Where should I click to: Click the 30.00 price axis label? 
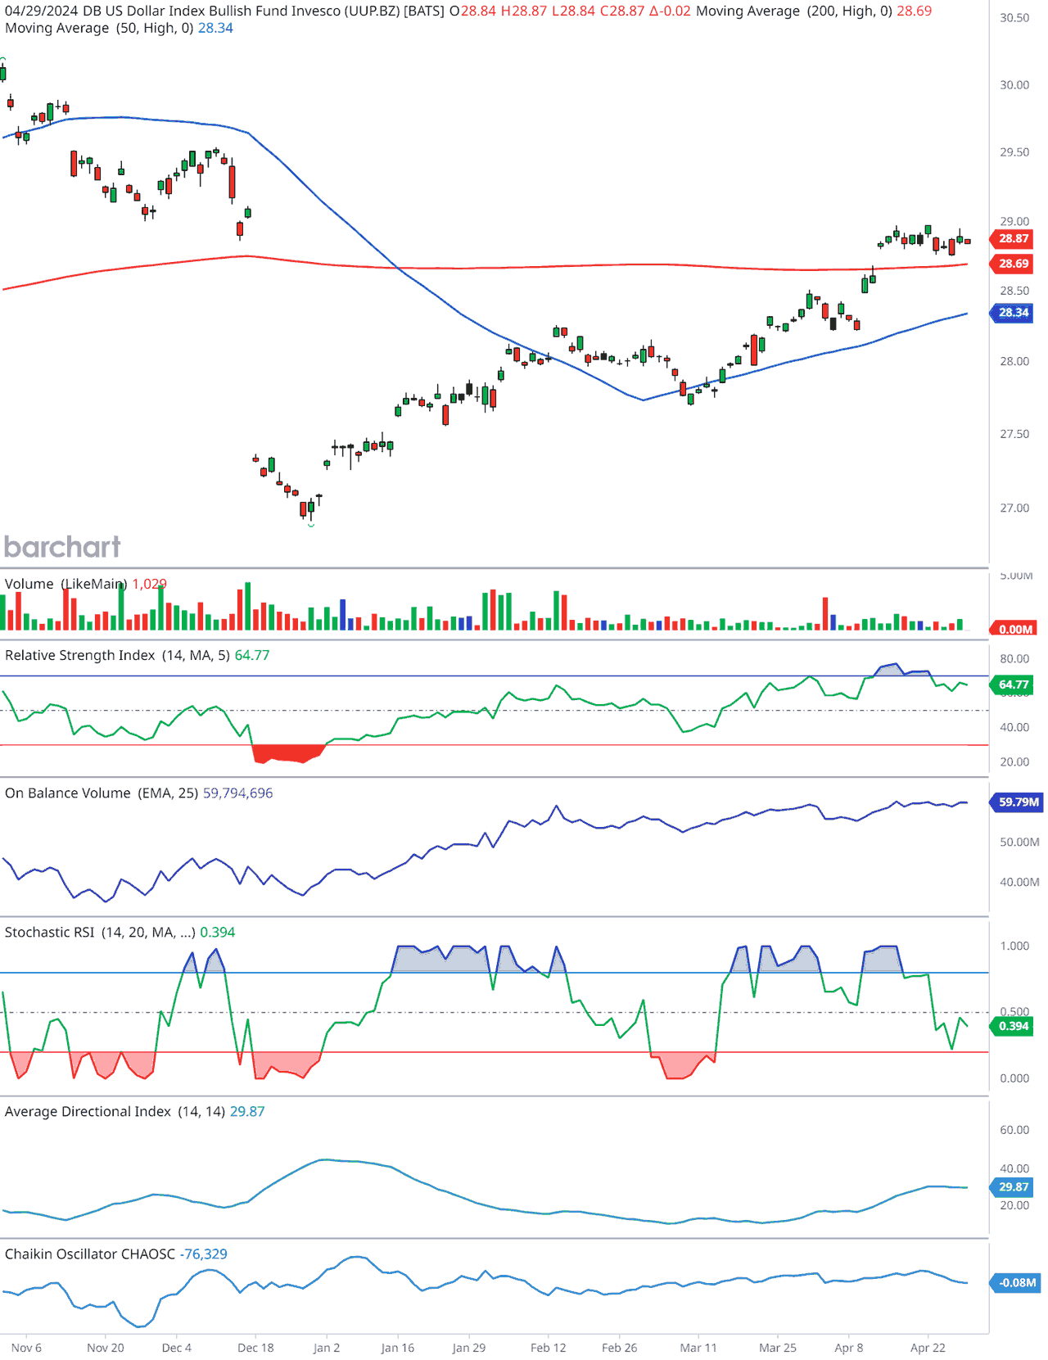tap(1014, 85)
